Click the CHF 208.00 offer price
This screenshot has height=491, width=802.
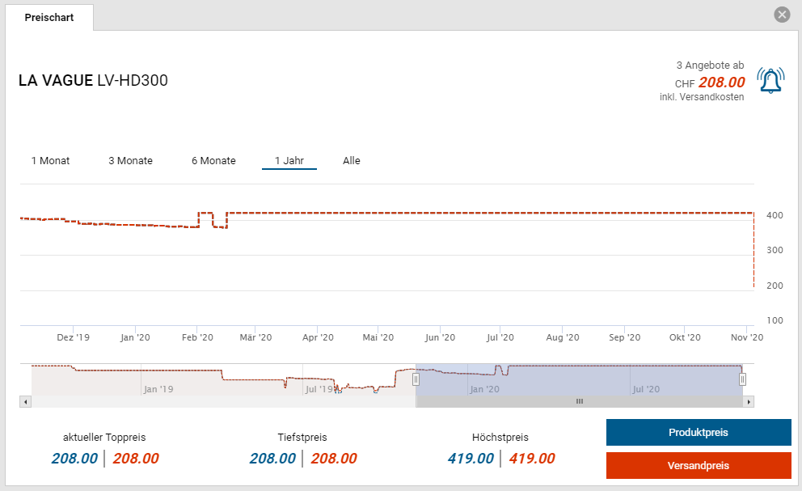[x=721, y=83]
